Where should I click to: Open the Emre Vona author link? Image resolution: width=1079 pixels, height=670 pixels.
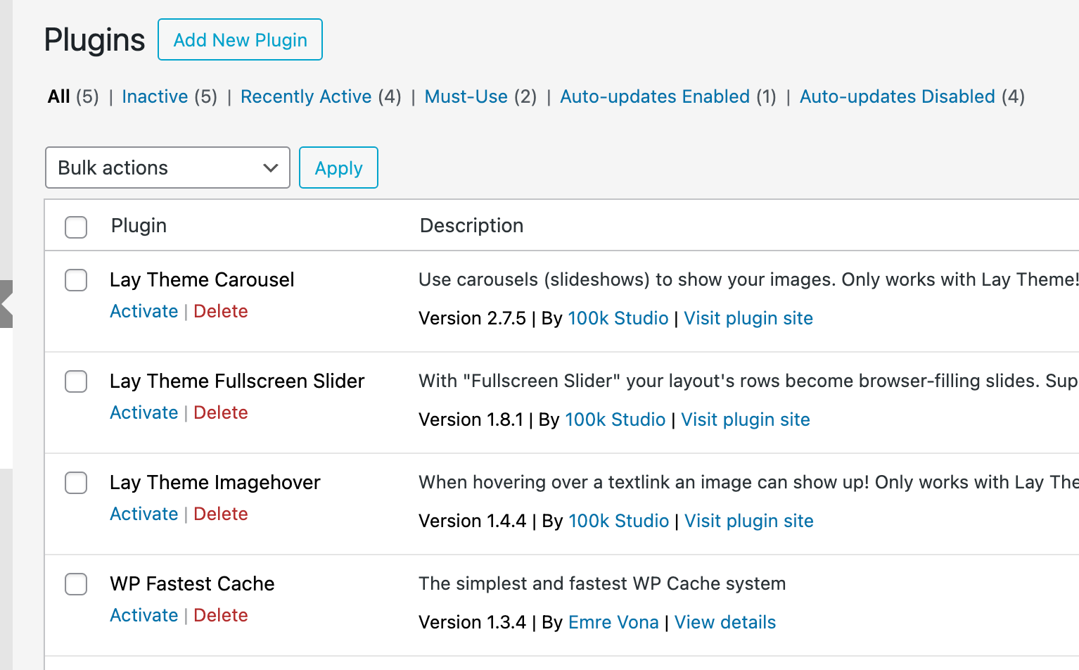613,622
